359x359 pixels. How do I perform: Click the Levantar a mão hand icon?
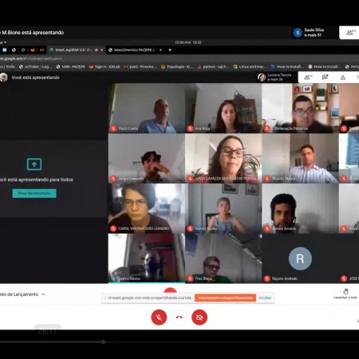point(345,291)
